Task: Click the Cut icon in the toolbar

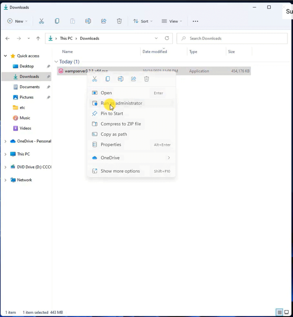Action: tap(41, 21)
